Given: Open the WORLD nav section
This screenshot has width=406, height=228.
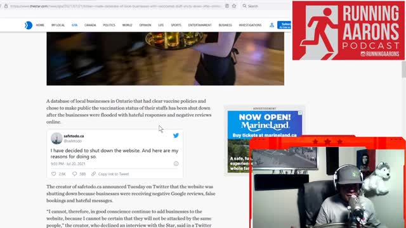Looking at the screenshot, I should pyautogui.click(x=127, y=25).
